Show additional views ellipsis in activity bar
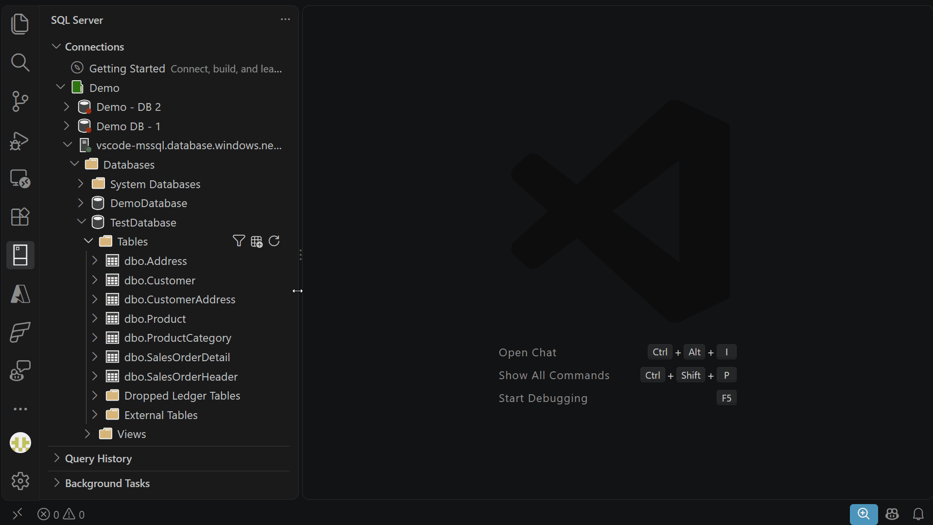 pyautogui.click(x=20, y=409)
